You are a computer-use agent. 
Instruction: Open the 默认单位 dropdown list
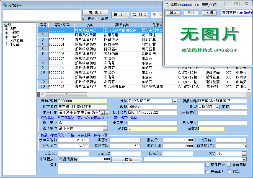point(105,129)
